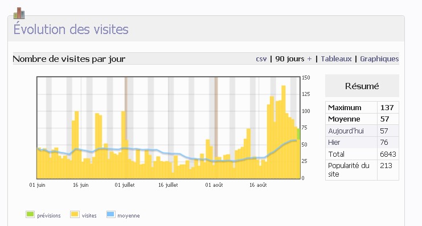This screenshot has width=422, height=226.
Task: Click the visites legend label
Action: pyautogui.click(x=89, y=216)
